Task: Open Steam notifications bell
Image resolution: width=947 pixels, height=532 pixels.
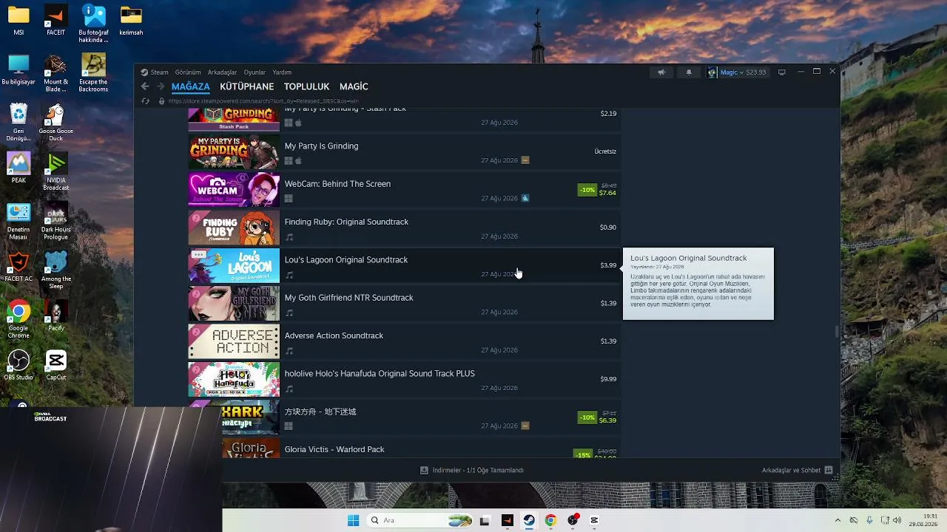Action: click(x=689, y=72)
